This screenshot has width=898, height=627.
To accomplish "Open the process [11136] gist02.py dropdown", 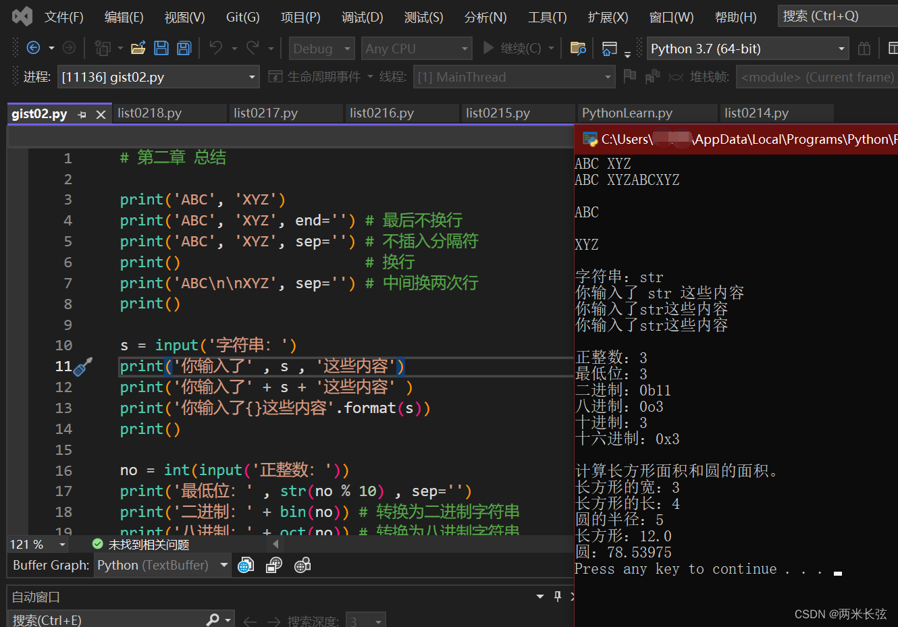I will click(x=158, y=77).
